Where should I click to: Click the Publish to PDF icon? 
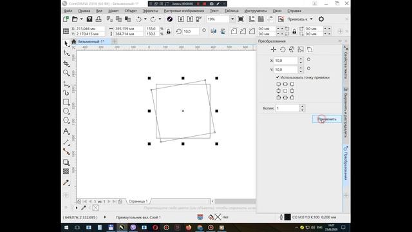199,19
